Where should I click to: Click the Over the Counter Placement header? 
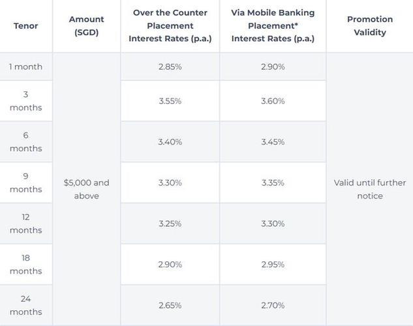pos(170,26)
